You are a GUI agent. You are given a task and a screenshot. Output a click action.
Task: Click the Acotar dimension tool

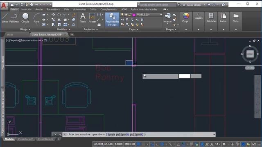click(92, 18)
